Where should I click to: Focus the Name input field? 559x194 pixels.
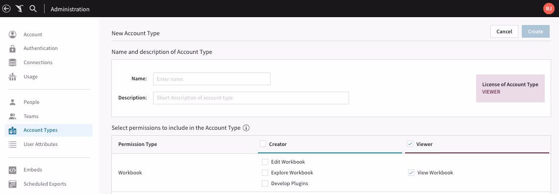[212, 79]
